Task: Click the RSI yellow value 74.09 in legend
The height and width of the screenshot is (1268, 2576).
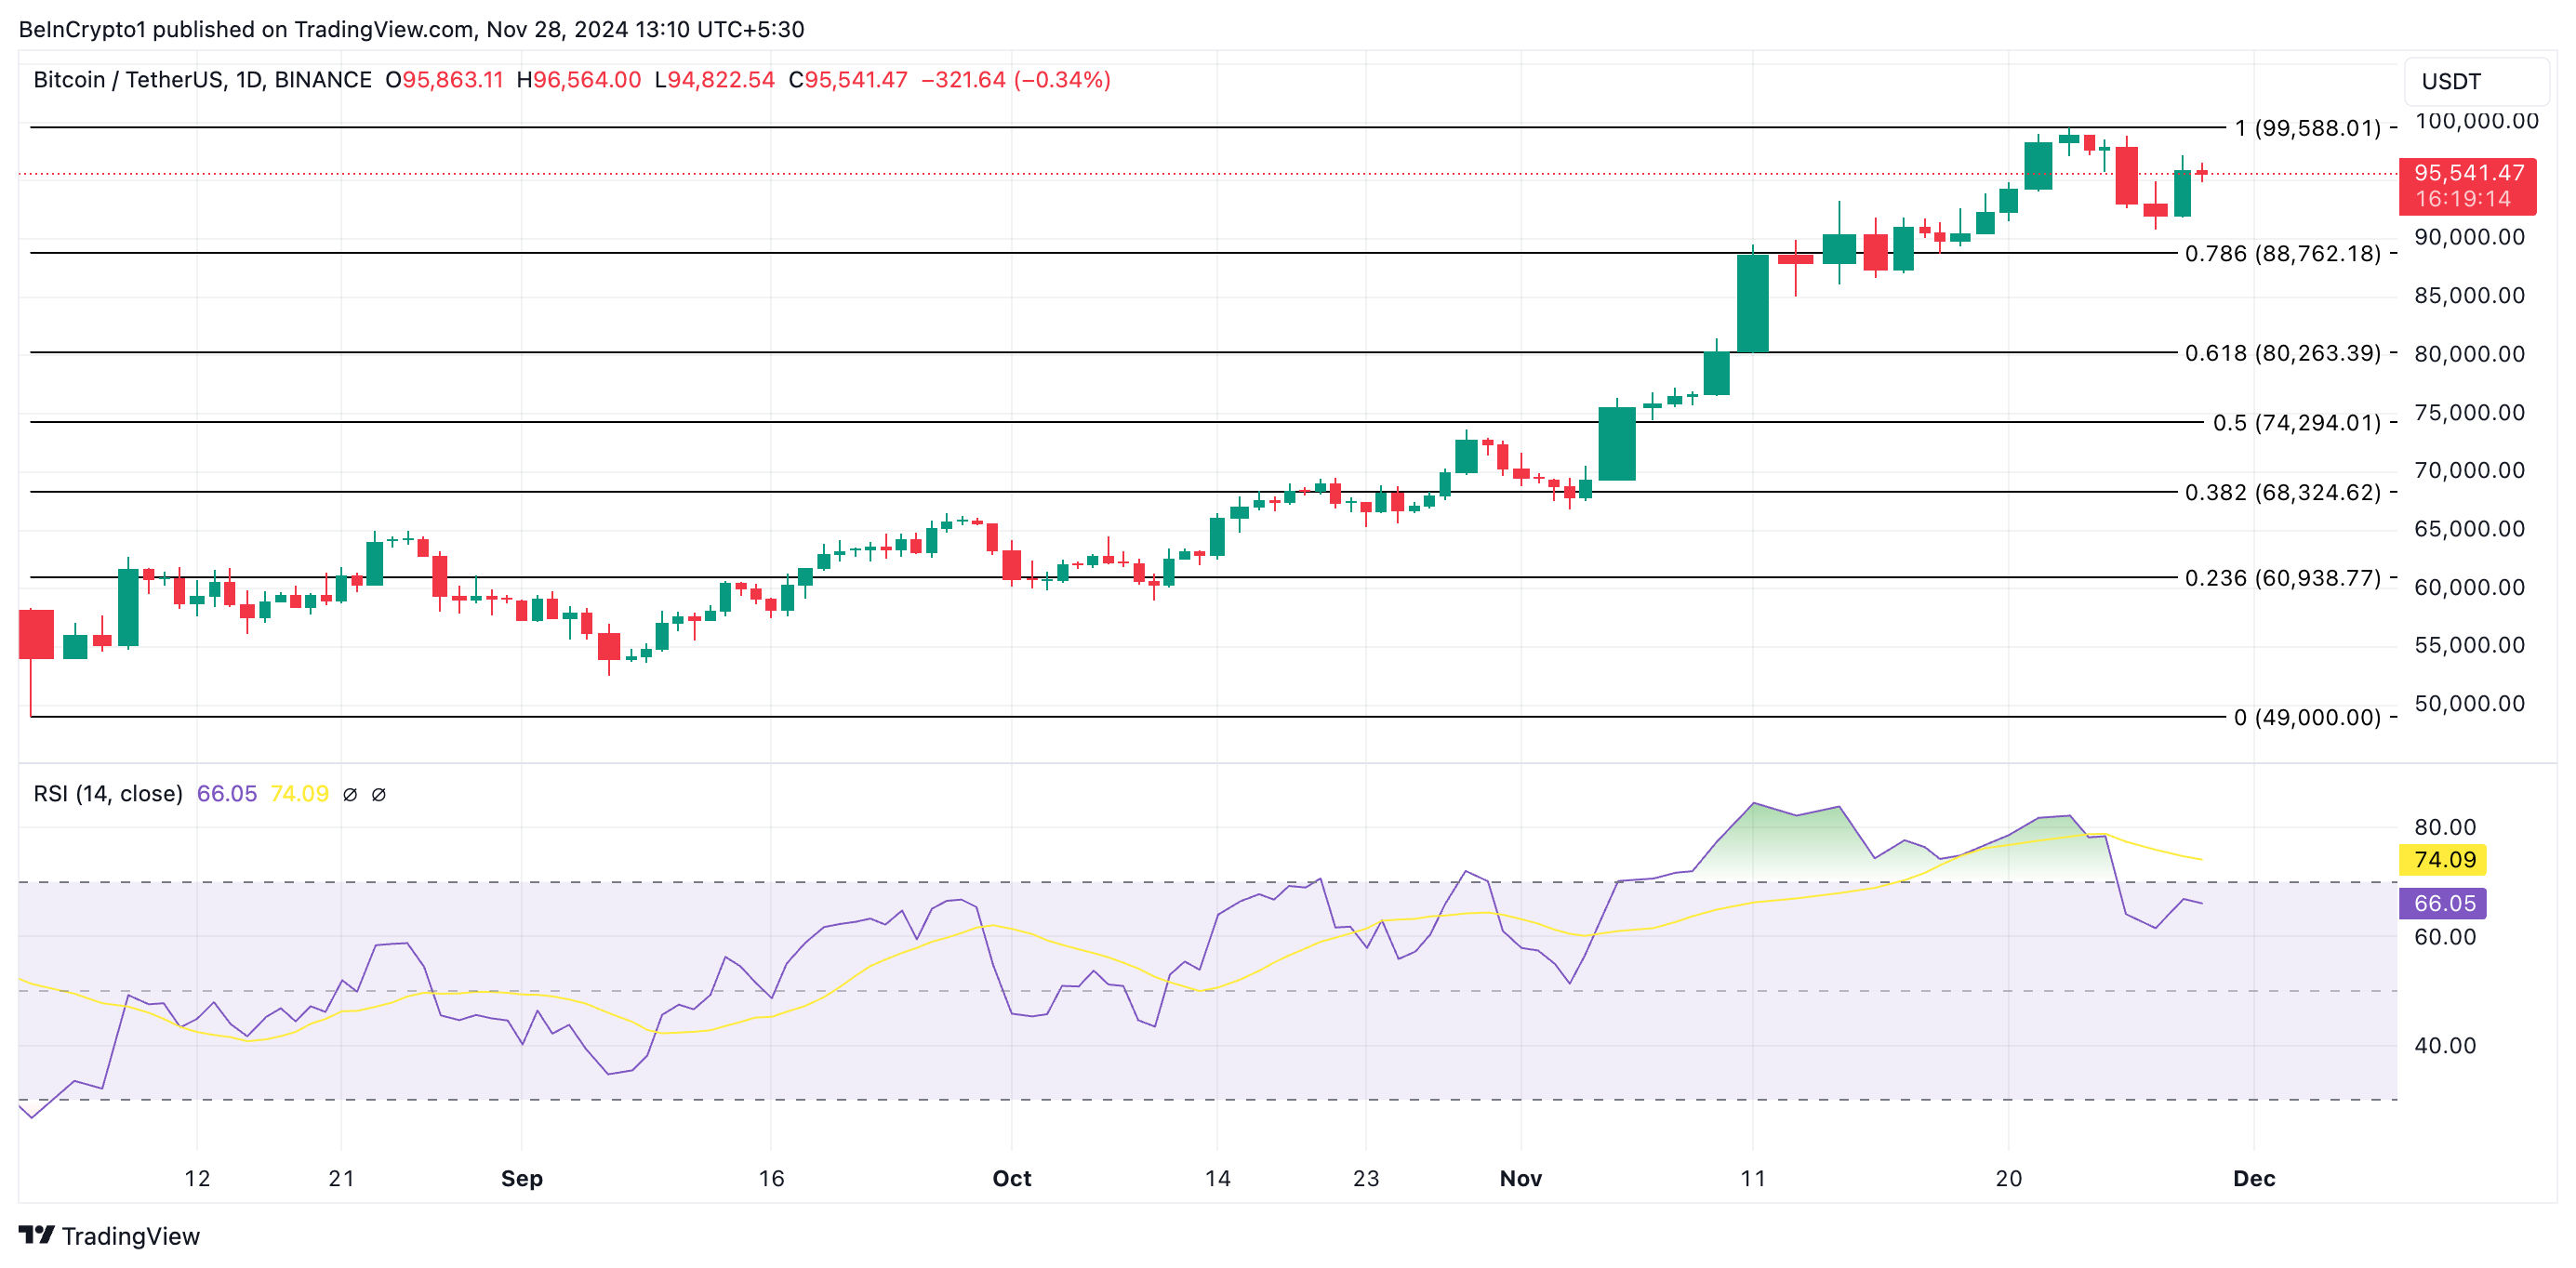Action: 299,794
